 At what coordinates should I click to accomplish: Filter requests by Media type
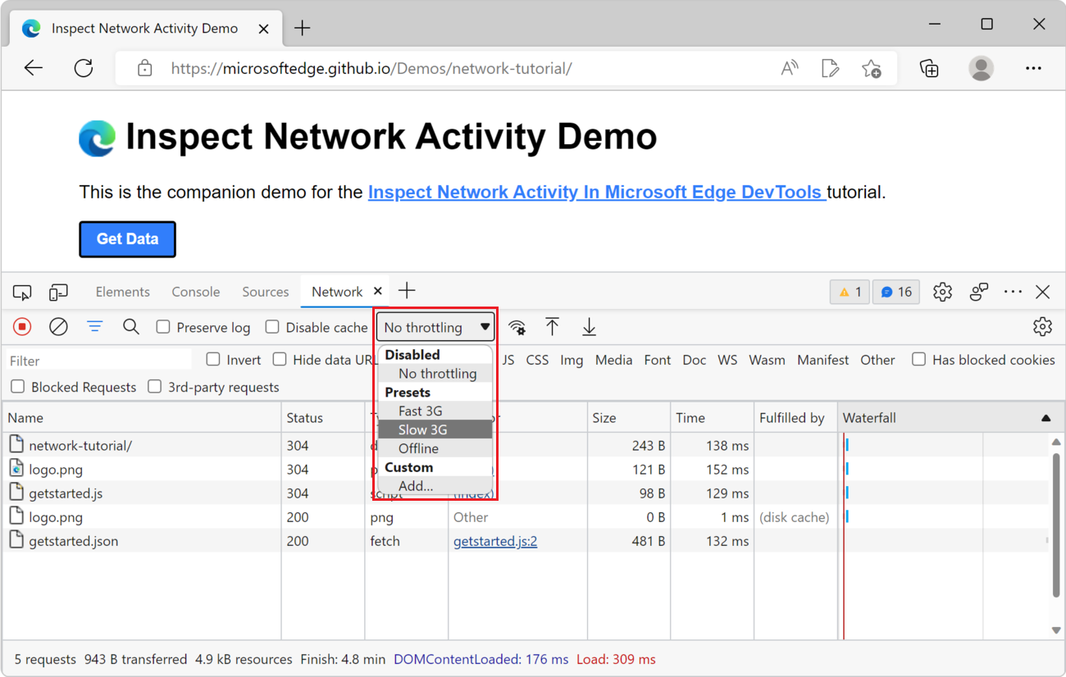[x=614, y=360]
